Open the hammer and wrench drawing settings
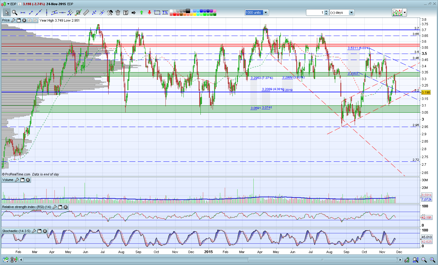Image resolution: width=438 pixels, height=265 pixels. 110,12
